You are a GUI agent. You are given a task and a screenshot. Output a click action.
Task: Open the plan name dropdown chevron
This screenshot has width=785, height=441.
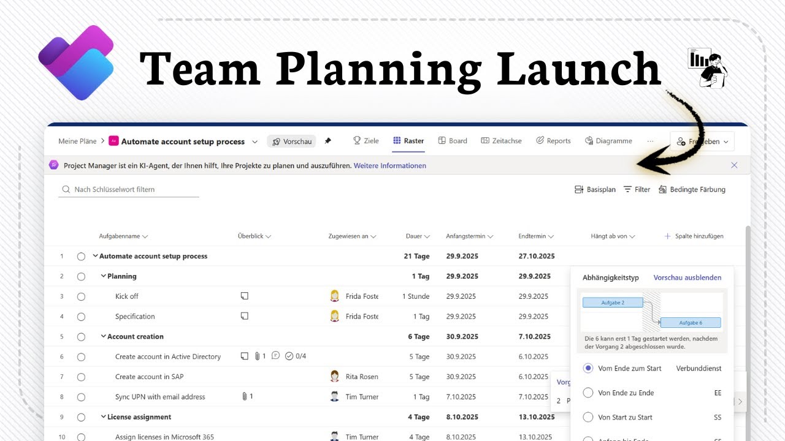(x=255, y=141)
